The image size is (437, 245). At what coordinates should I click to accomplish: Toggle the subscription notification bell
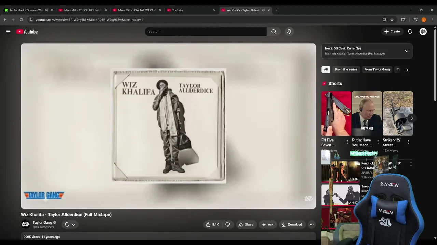tap(67, 225)
